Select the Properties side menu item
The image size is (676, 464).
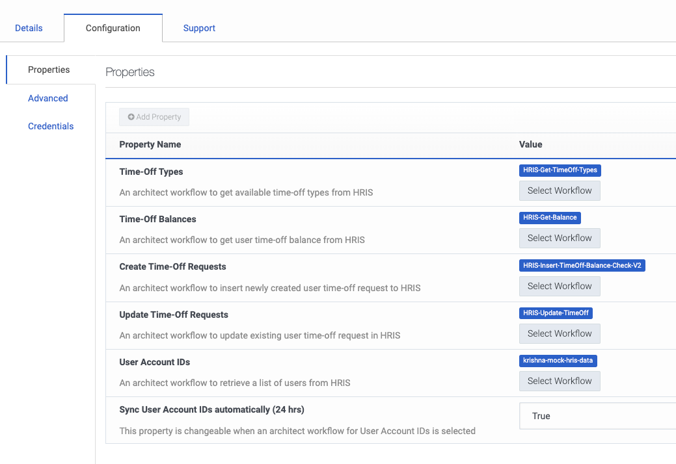(x=49, y=70)
